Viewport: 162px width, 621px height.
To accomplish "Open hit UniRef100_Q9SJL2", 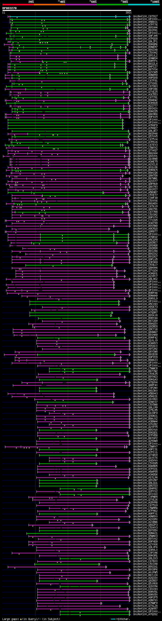I will pyautogui.click(x=146, y=56).
